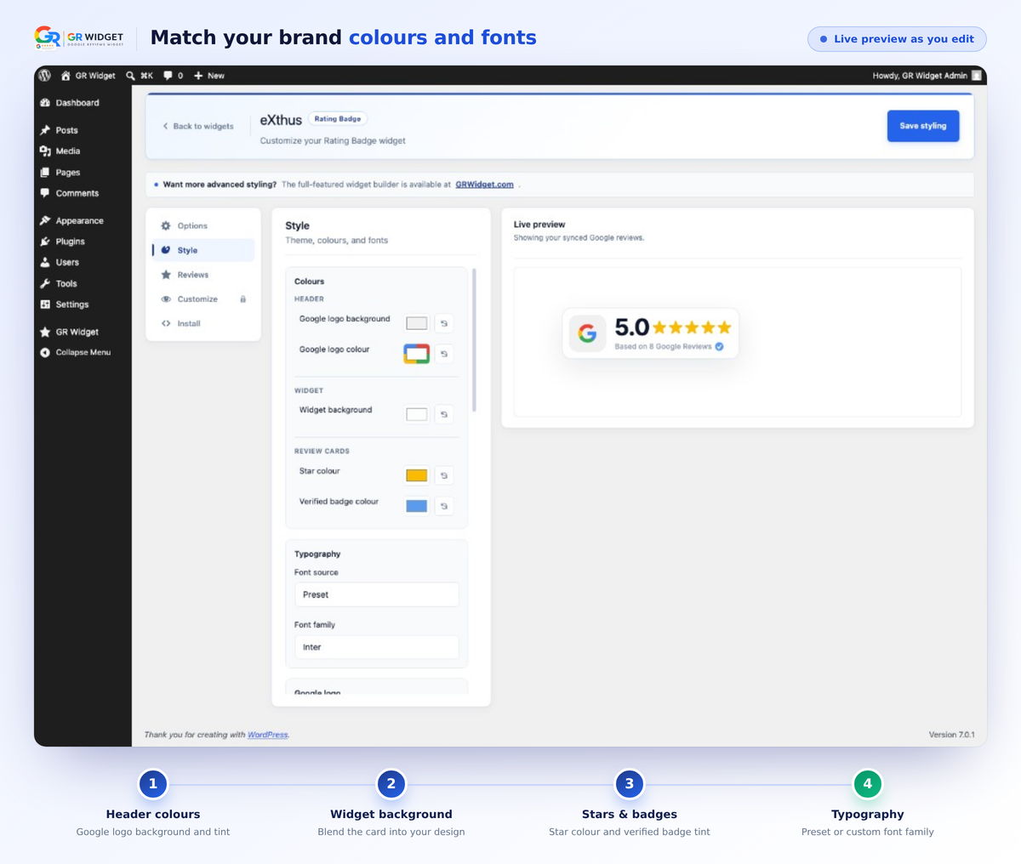Open the Font source Preset dropdown

pos(377,594)
